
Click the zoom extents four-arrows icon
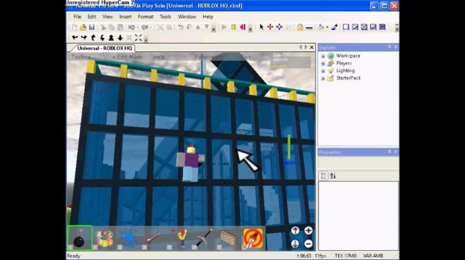[x=138, y=37]
